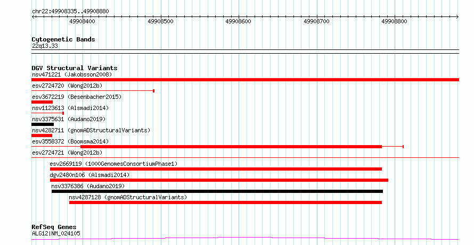
Task: Open esv2669119 (1000GenomesConsortiumPhase1) label
Action: [113, 164]
